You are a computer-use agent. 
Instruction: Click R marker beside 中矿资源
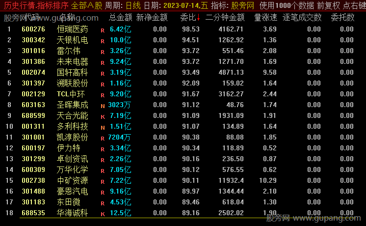[x=103, y=182]
